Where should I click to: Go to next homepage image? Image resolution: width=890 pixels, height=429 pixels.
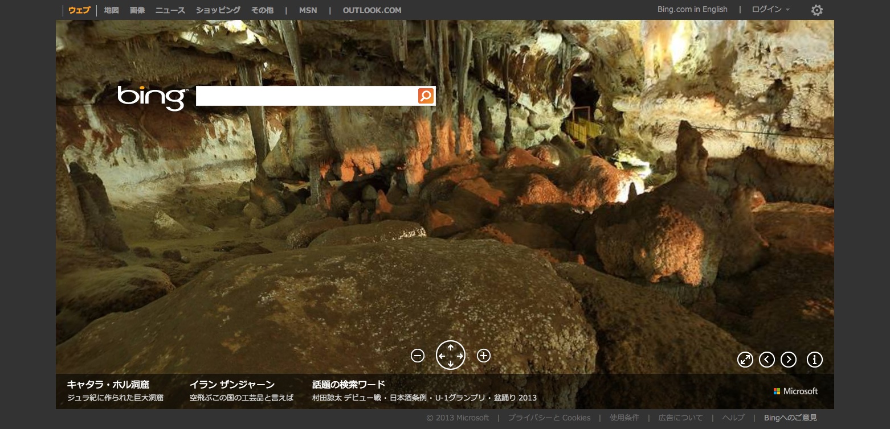coord(789,360)
